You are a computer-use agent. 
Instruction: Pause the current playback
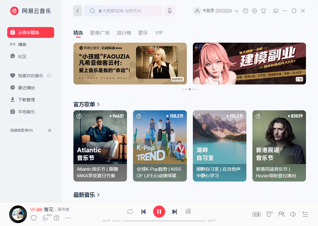pos(159,212)
